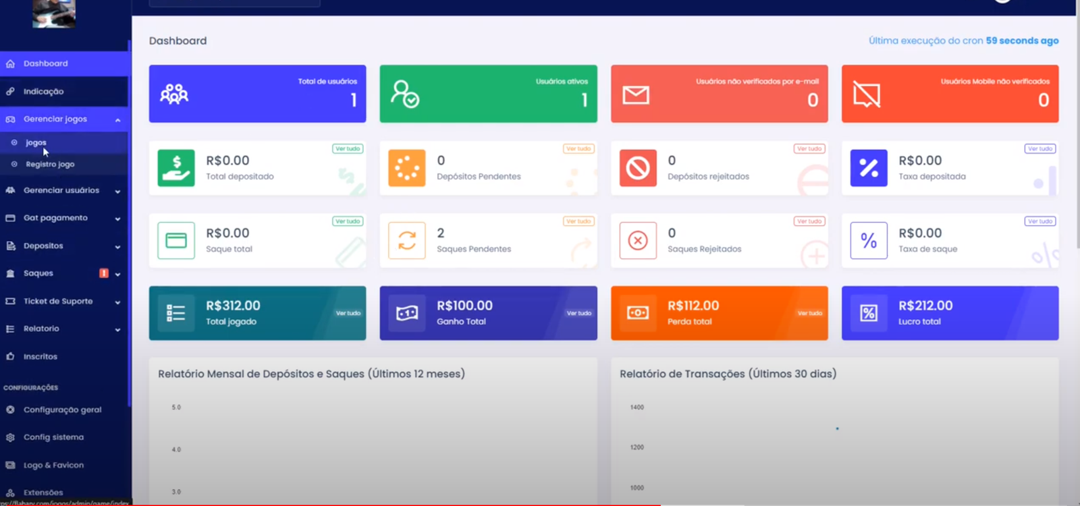The width and height of the screenshot is (1080, 506).
Task: Click the Total jogado list icon
Action: click(176, 313)
